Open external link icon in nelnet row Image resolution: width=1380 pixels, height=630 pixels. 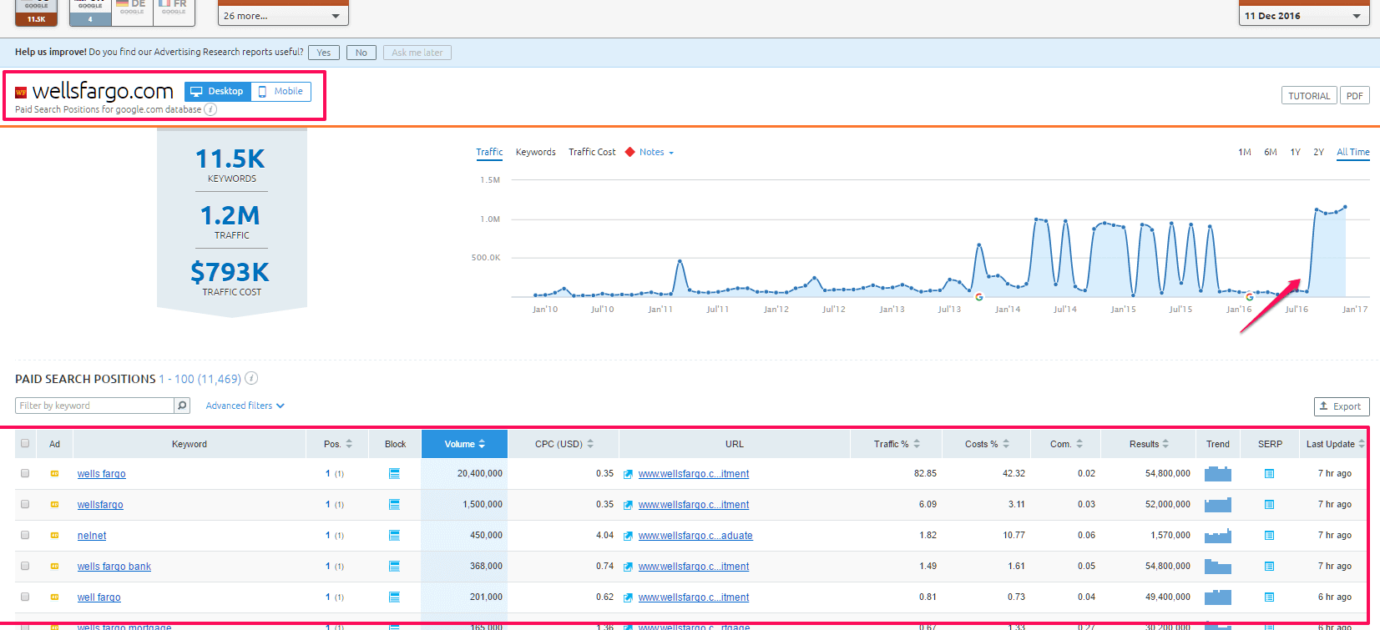628,536
